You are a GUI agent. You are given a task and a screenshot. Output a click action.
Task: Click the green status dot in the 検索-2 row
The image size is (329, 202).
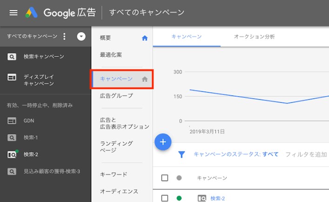coord(179,198)
